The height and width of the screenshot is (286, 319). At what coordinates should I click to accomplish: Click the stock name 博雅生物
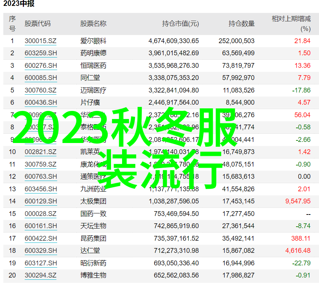click(x=93, y=275)
